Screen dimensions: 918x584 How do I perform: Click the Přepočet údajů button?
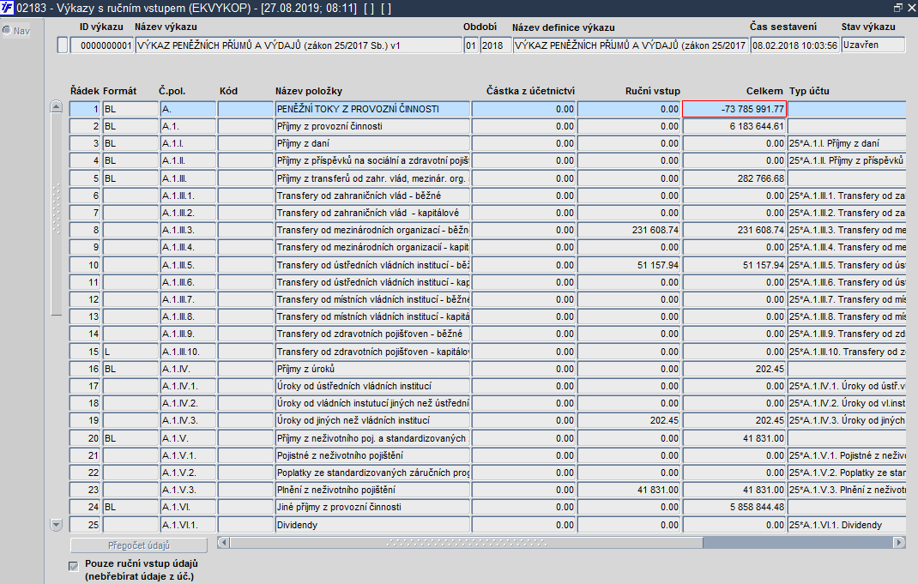[139, 545]
